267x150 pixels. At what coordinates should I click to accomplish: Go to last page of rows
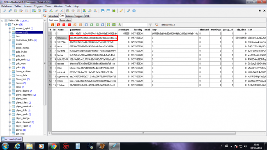[103, 25]
